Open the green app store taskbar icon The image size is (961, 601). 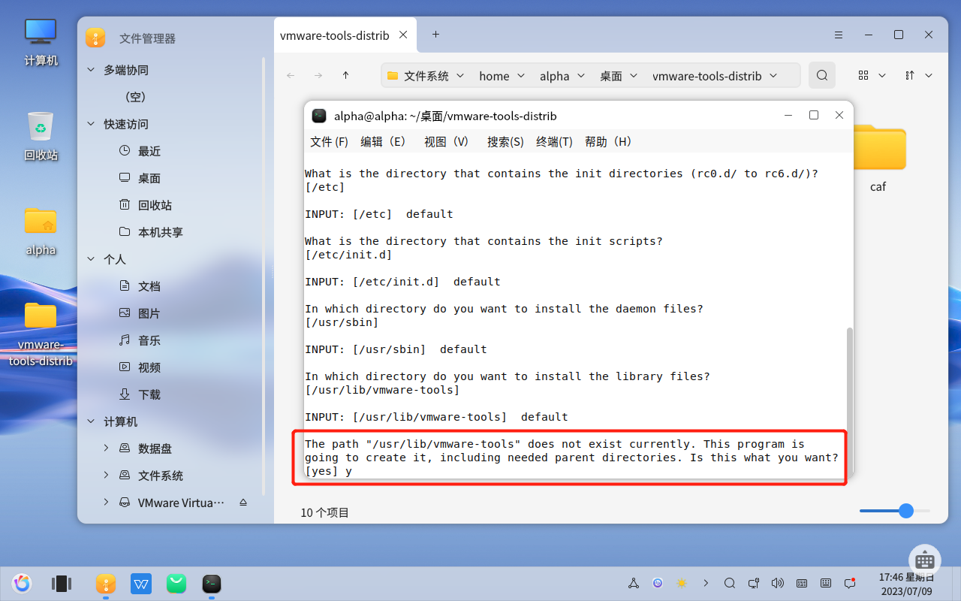coord(176,583)
